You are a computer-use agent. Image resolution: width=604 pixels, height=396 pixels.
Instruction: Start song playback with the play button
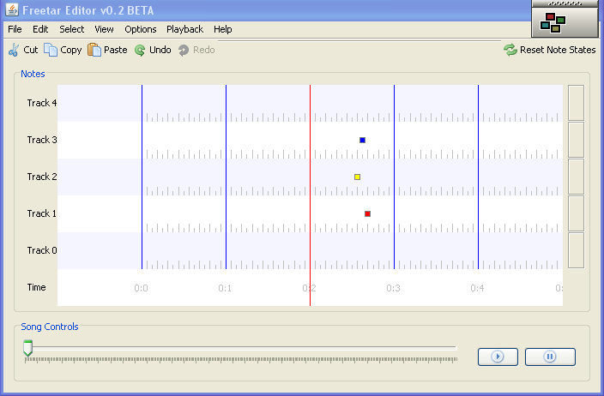[x=498, y=357]
